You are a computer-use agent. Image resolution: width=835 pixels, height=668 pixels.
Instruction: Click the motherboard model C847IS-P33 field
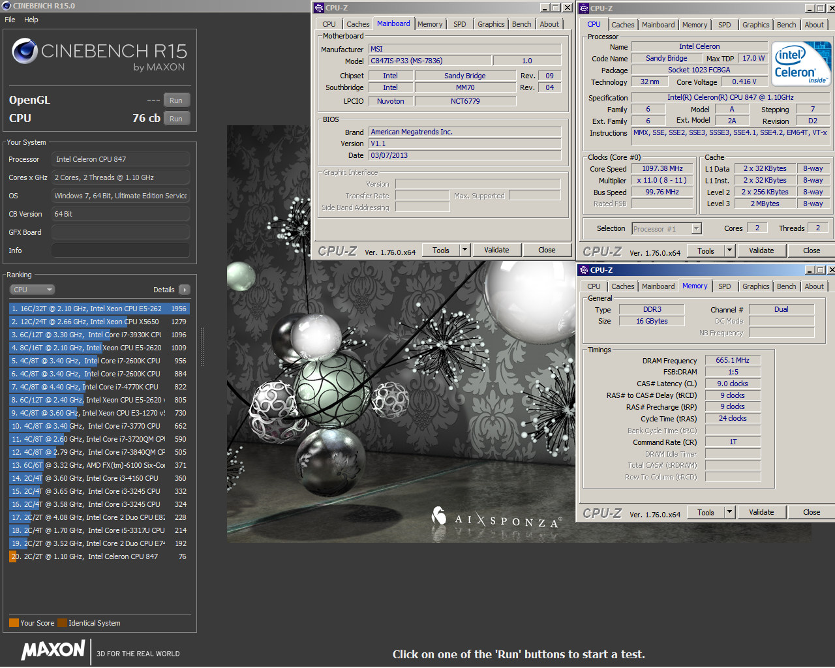pos(430,61)
